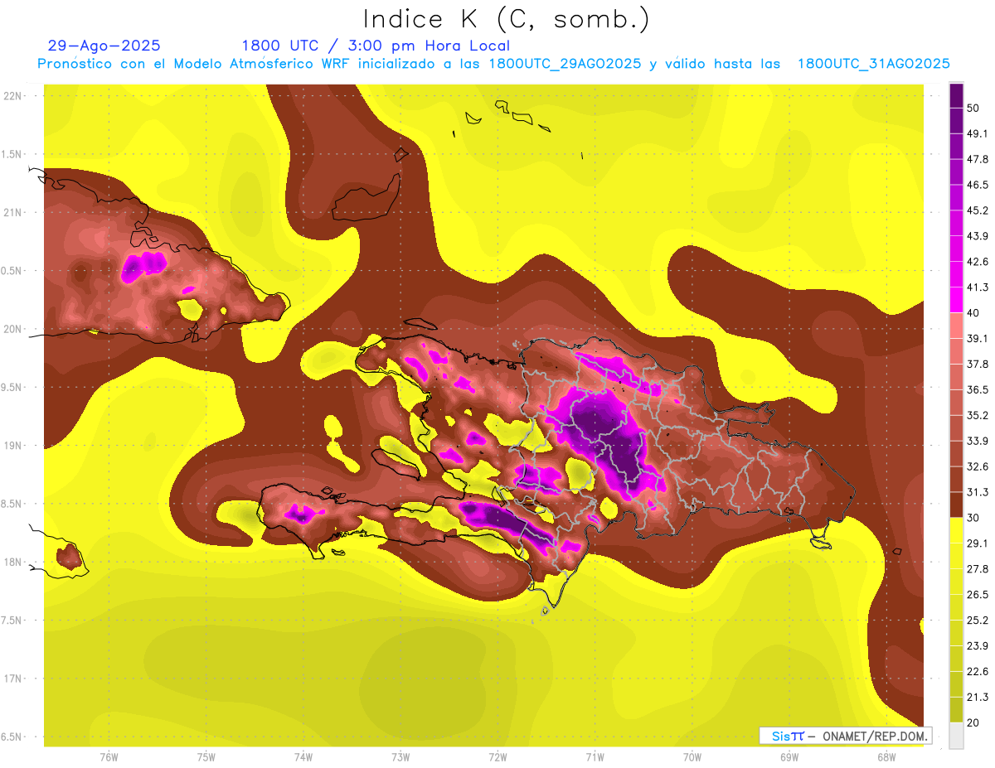Click the "22.6" color scale value
The width and height of the screenshot is (995, 768).
click(977, 671)
